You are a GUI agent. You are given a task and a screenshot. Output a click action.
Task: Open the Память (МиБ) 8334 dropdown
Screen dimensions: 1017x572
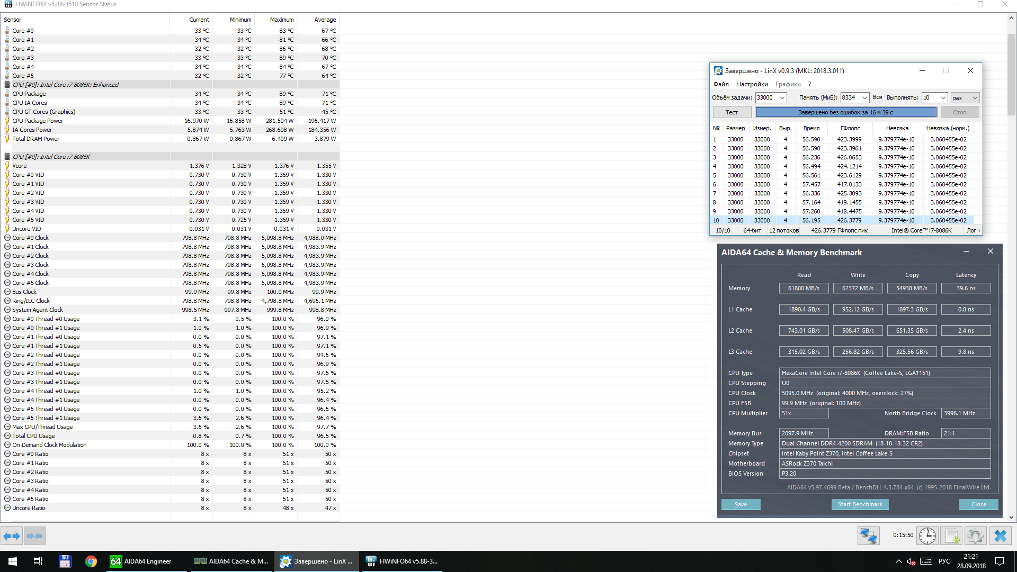click(x=864, y=98)
